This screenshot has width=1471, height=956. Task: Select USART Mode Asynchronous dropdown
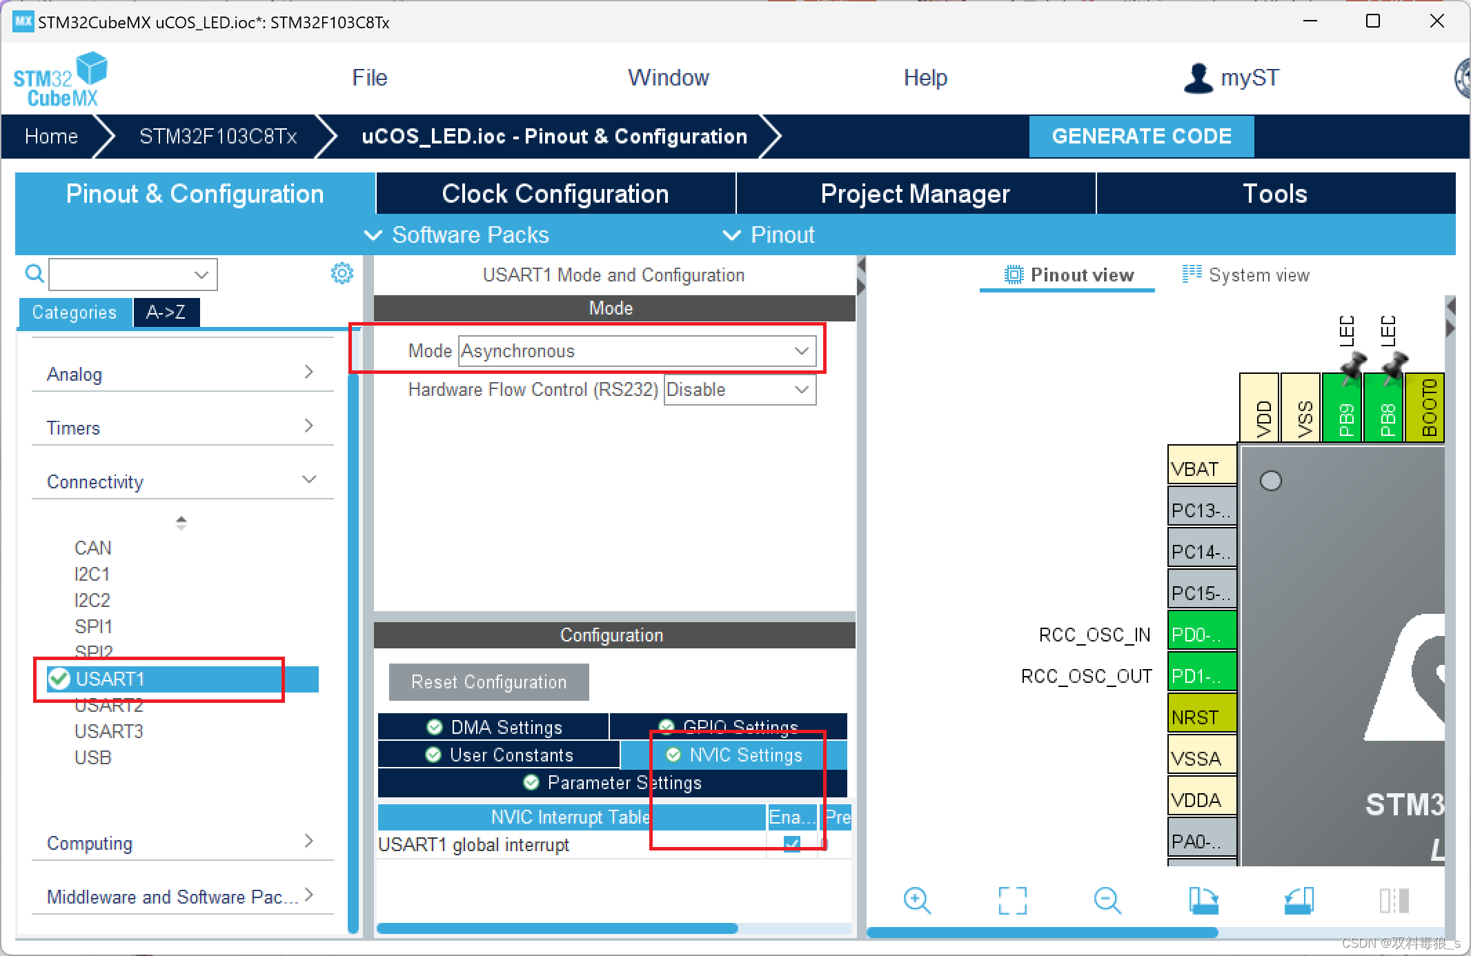(633, 350)
